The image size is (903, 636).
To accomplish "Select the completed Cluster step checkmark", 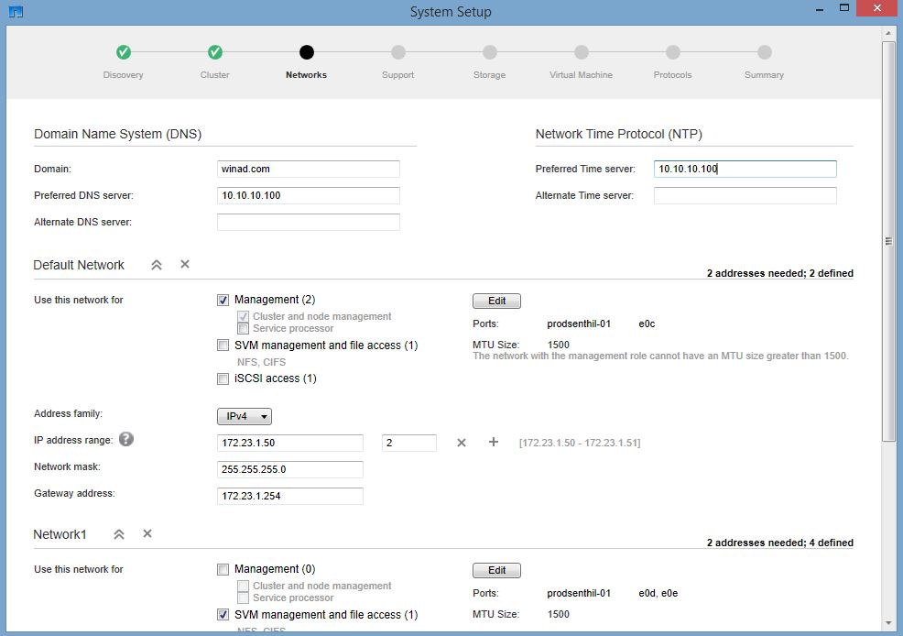I will point(215,52).
